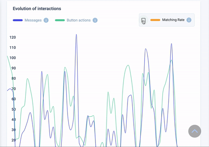This screenshot has height=147, width=209.
Task: Open the info icon next to Button actions
Action: coord(95,20)
